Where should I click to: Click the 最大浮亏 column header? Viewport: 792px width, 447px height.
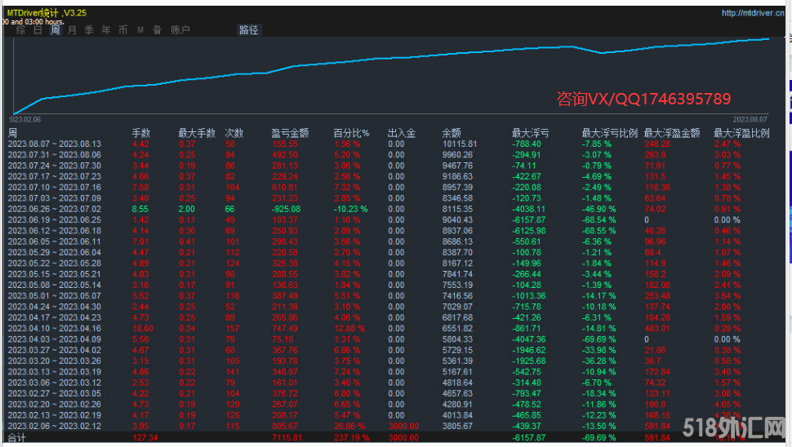coord(530,133)
